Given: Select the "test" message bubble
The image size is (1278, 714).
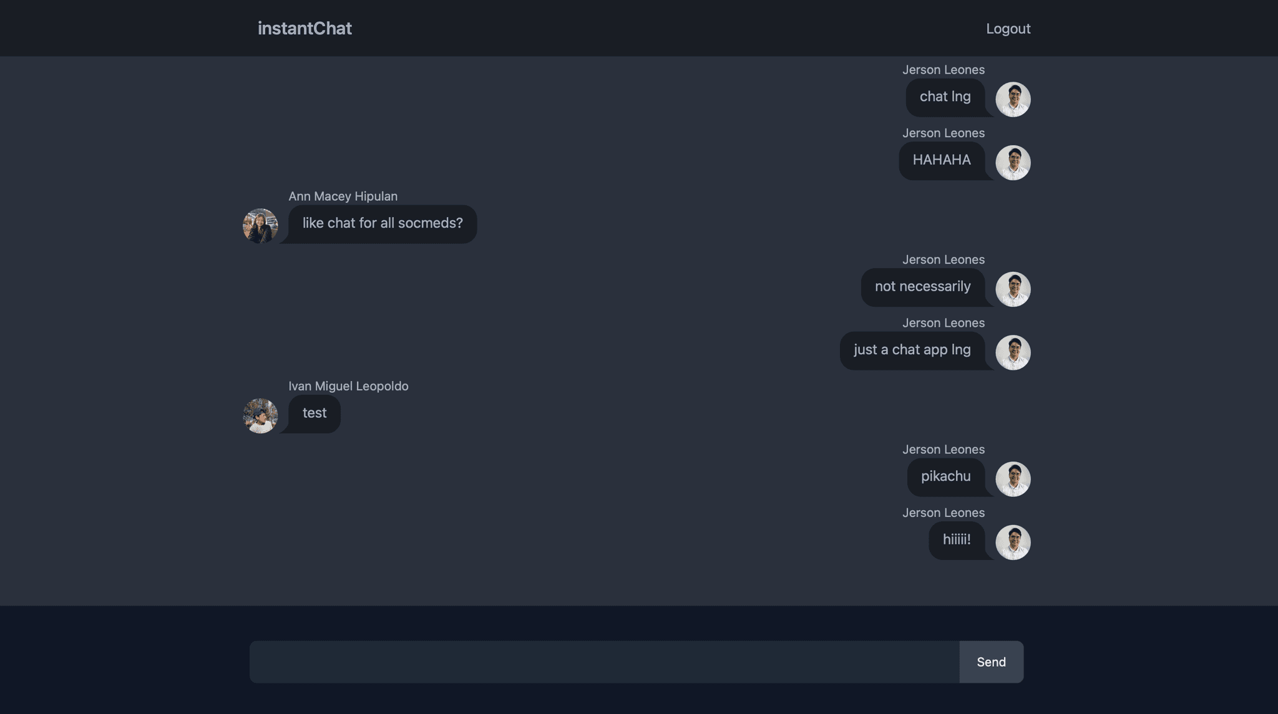Looking at the screenshot, I should 314,413.
